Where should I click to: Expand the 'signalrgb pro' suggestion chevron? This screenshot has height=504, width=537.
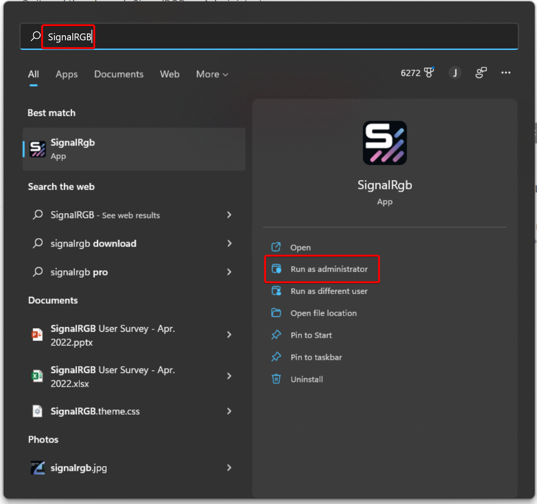(x=229, y=272)
